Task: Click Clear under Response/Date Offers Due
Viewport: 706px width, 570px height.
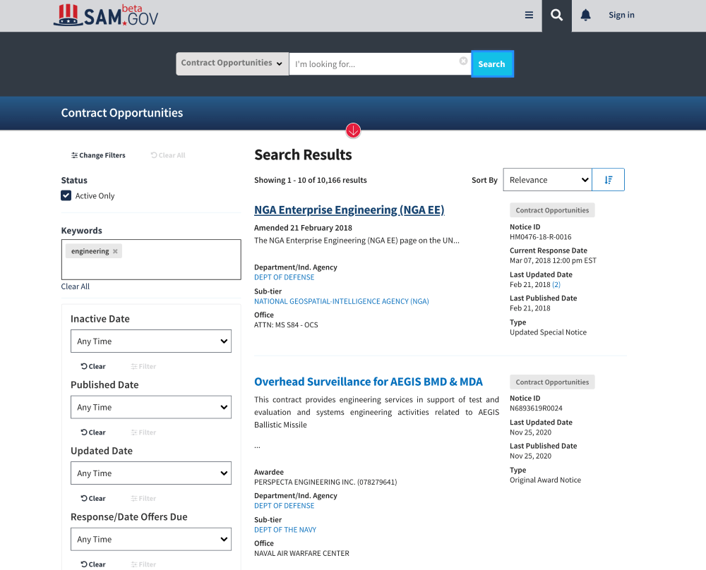Action: click(x=93, y=564)
